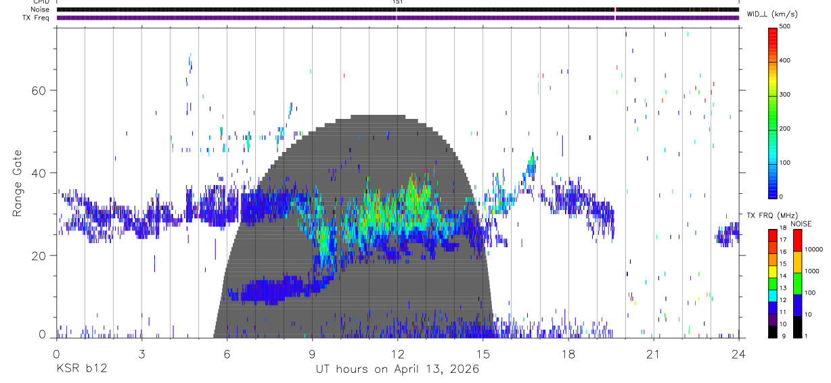The width and height of the screenshot is (831, 383).
Task: Click the '18' hour tick on time axis
Action: [x=568, y=354]
